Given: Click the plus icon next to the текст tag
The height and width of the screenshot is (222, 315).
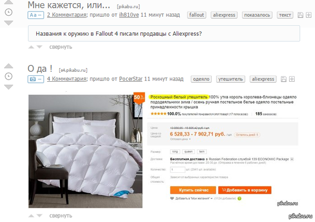Looking at the screenshot, I should tap(309, 15).
